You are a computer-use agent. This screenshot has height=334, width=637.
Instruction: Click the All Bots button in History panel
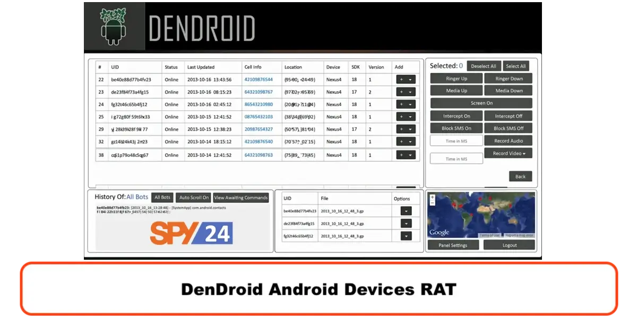pos(162,198)
